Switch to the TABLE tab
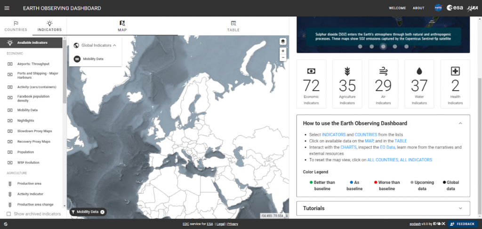This screenshot has width=482, height=229. pos(233,26)
